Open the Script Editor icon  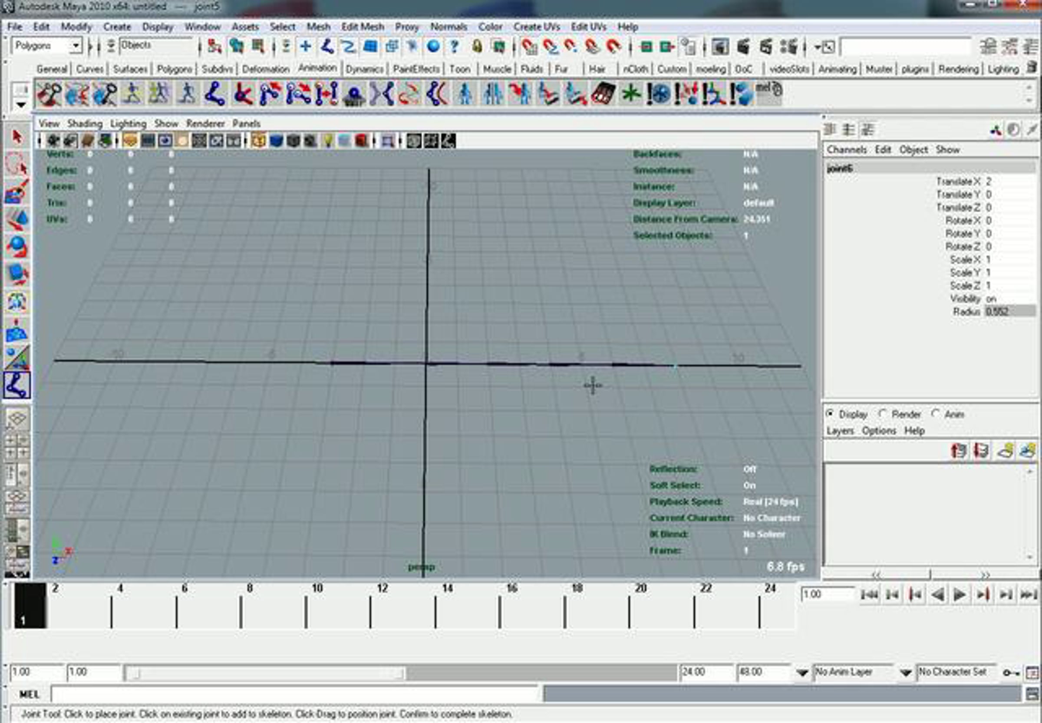[1032, 694]
